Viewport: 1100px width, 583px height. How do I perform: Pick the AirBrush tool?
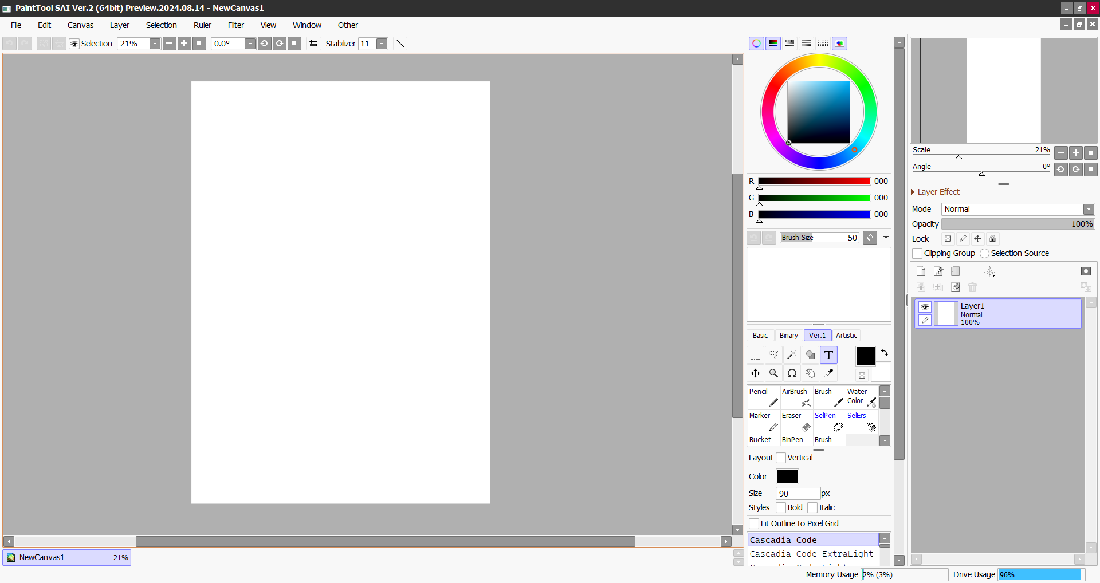(x=796, y=397)
